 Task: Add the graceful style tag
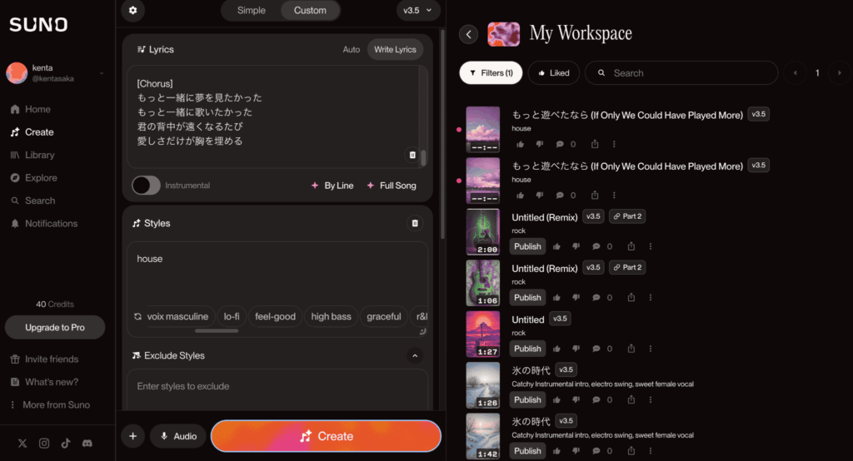click(x=383, y=316)
